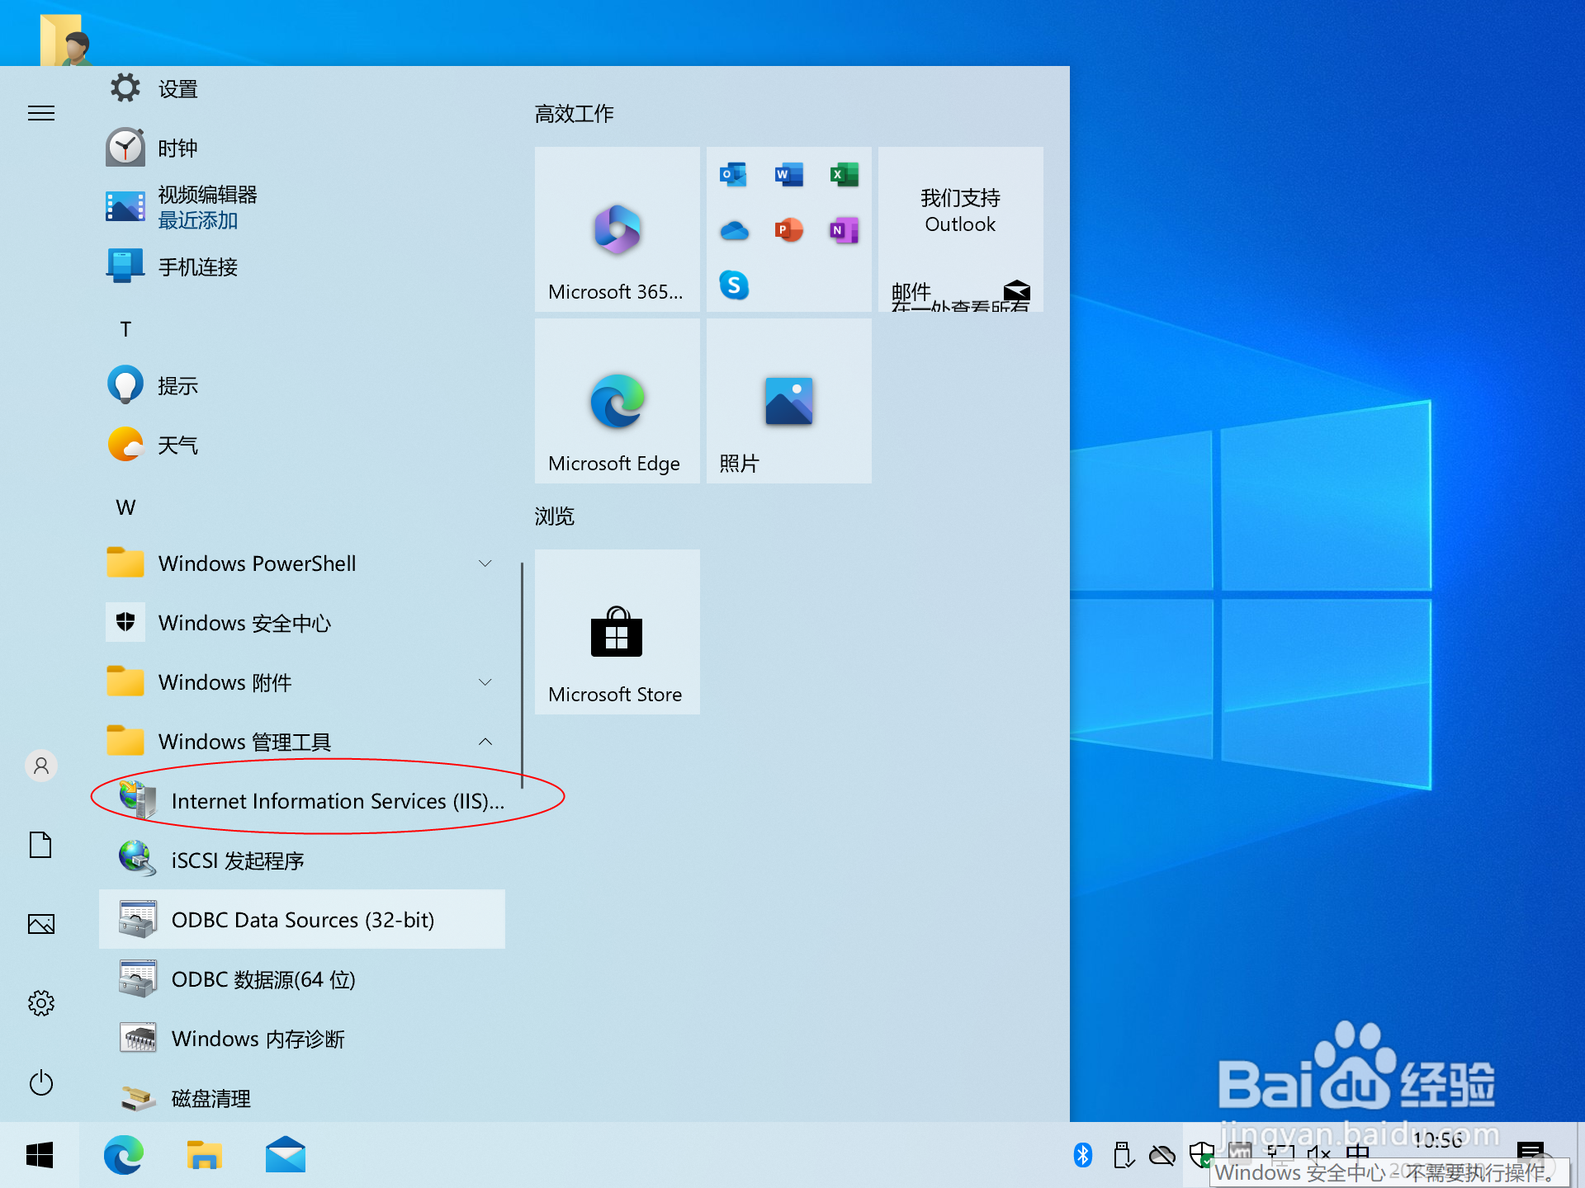1585x1188 pixels.
Task: Launch Internet Information Services (IIS) Manager
Action: (302, 801)
